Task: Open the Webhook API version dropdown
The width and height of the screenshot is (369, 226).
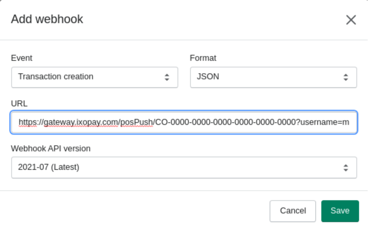Action: pos(184,168)
